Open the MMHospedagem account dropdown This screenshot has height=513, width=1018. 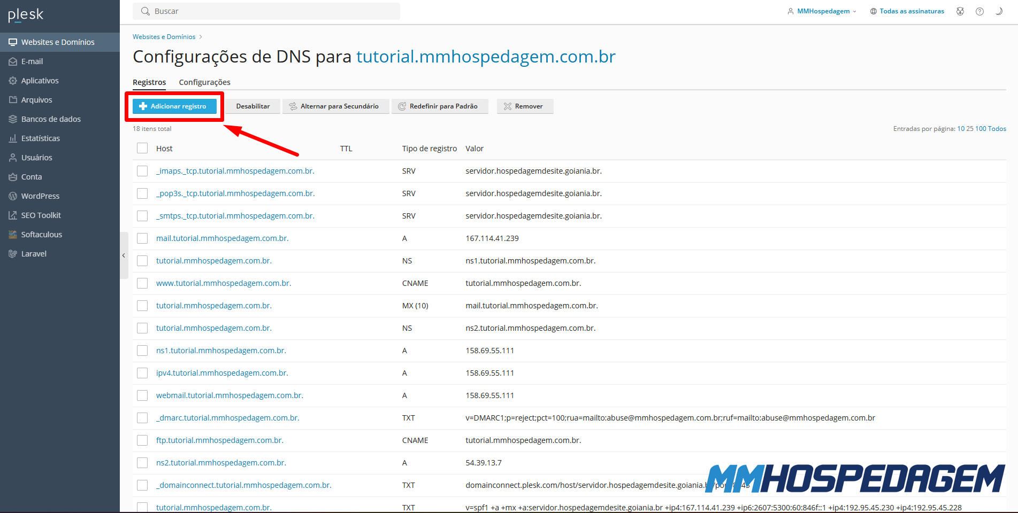coord(822,11)
